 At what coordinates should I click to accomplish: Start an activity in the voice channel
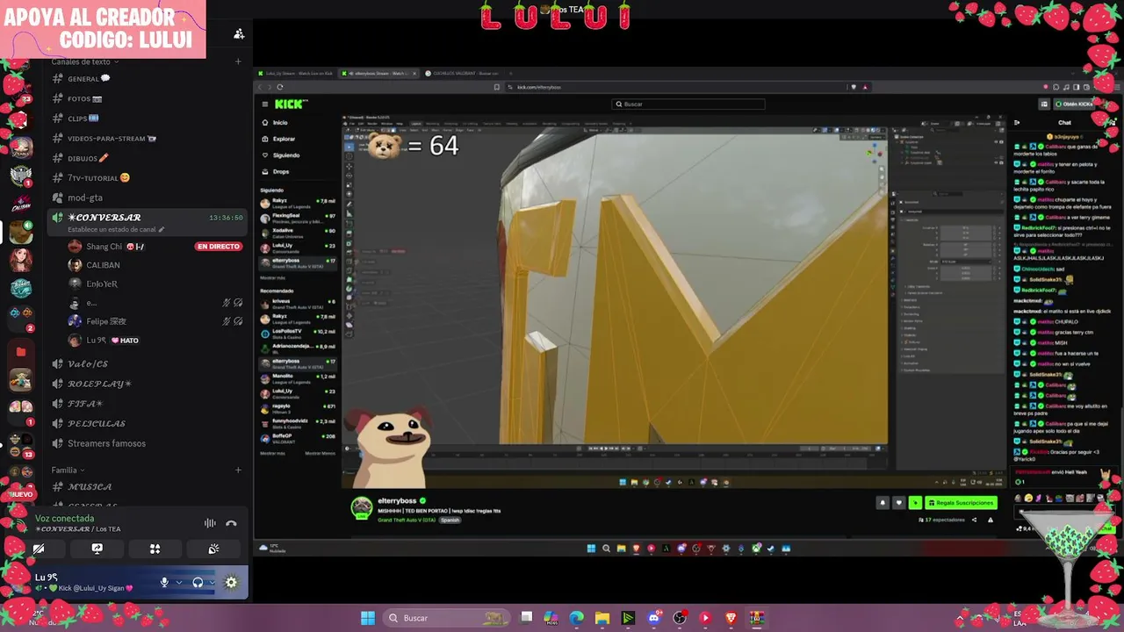(155, 549)
